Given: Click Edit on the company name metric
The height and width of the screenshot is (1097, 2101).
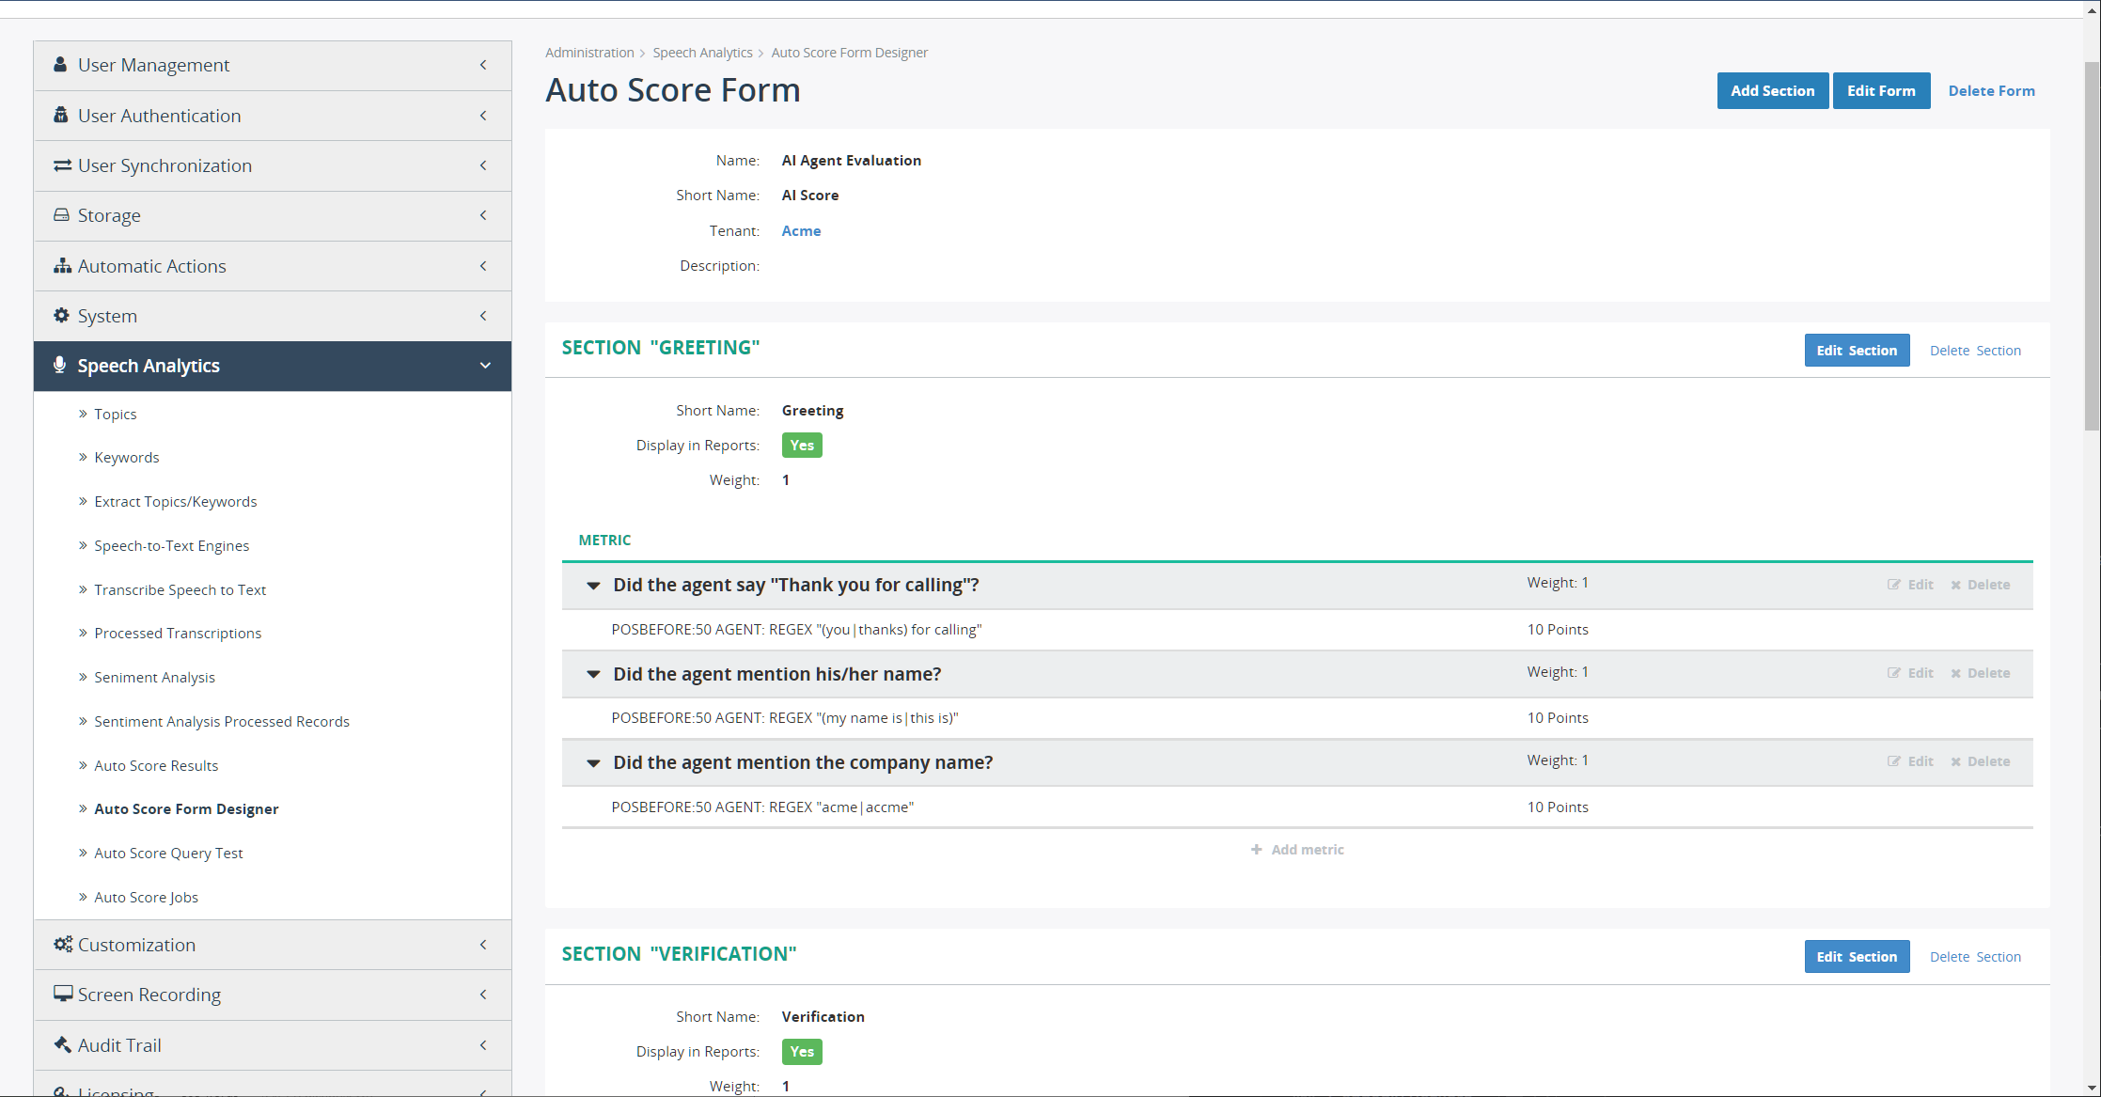Looking at the screenshot, I should click(1910, 761).
